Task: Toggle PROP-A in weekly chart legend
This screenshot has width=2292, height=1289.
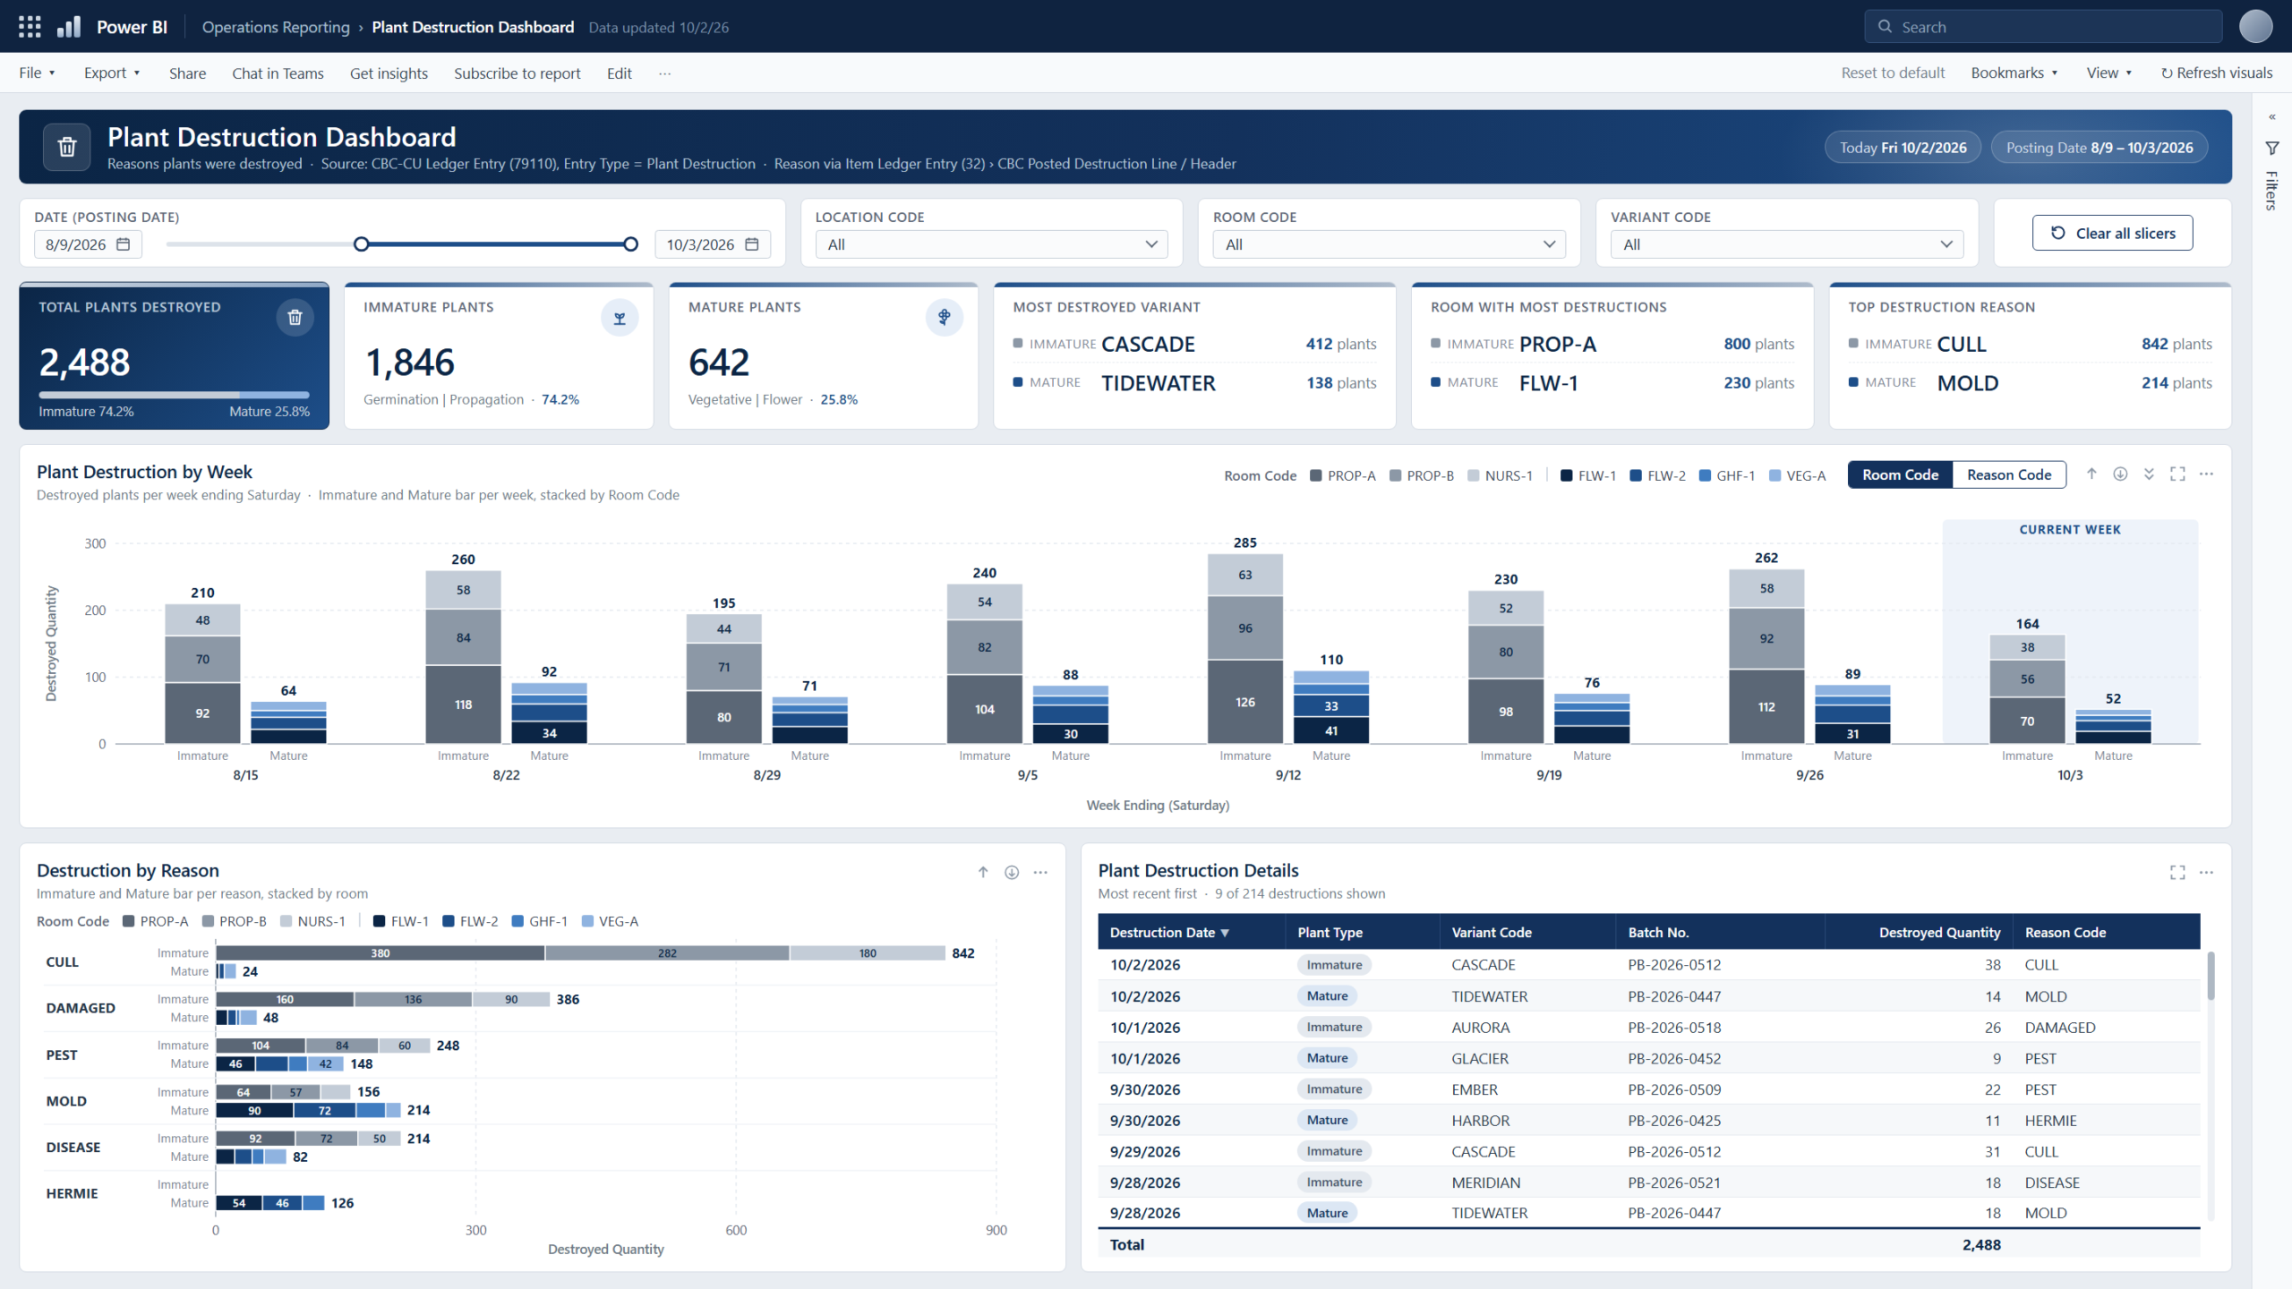Action: (1342, 475)
